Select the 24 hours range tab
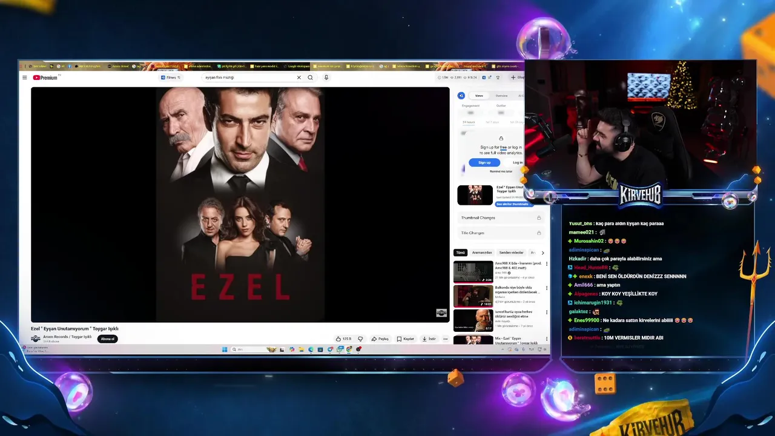Screen dimensions: 775x436 pos(469,122)
